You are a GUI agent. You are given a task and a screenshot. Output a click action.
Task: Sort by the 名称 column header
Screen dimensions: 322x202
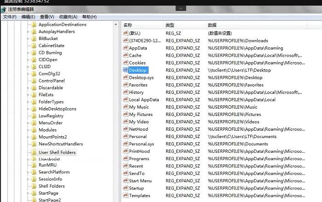tap(128, 25)
